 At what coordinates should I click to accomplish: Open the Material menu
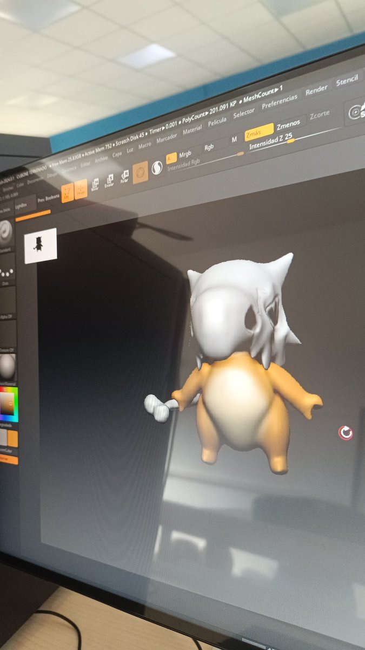pos(192,131)
